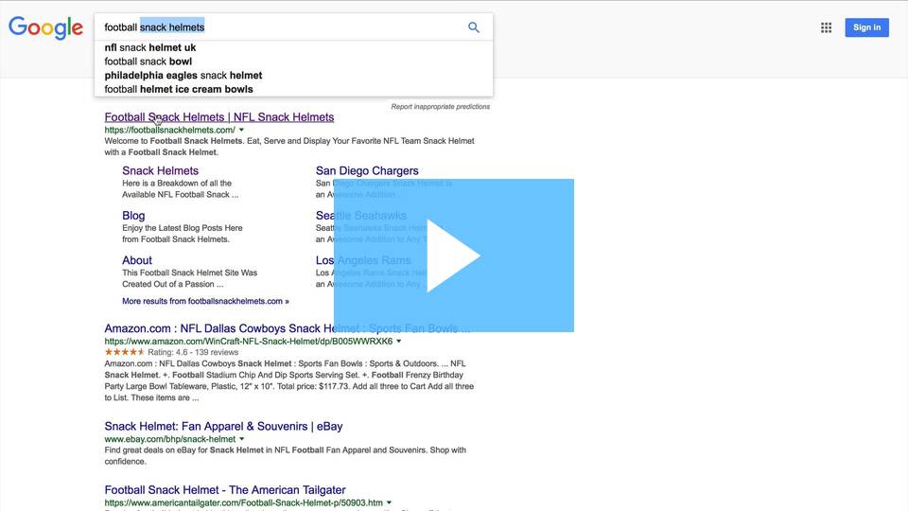Screen dimensions: 908x511
Task: Click 'More results from footballsnackhelmets.com' link
Action: [205, 301]
